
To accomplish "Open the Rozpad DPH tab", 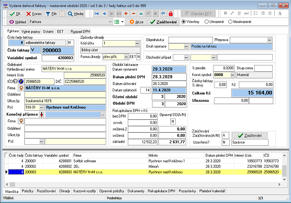I will 80,32.
